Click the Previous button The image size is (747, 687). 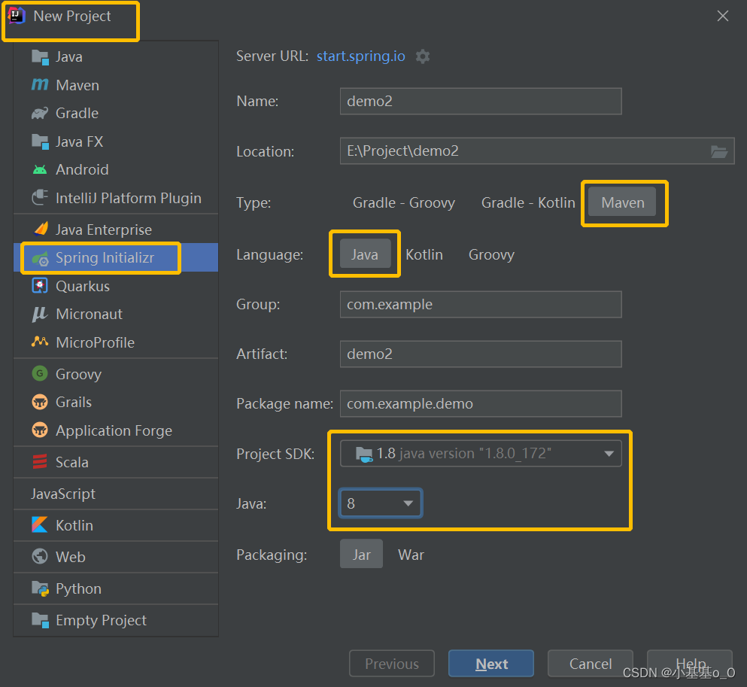(392, 663)
